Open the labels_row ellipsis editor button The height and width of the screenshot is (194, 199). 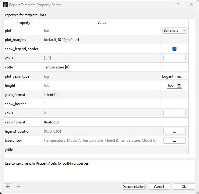(174, 141)
